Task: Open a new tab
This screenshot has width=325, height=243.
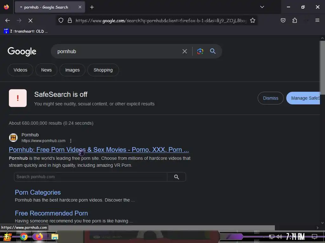Action: click(92, 7)
